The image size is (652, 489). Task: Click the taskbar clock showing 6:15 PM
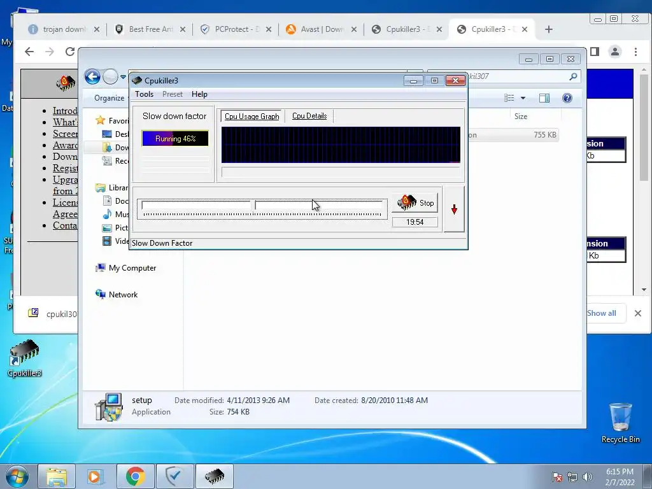[x=620, y=477]
